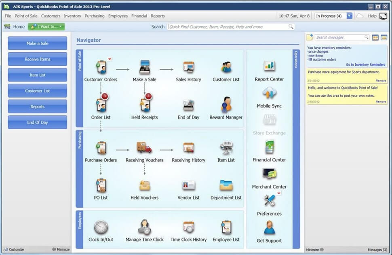
Task: Remove the Sports department equipment note
Action: pos(381,81)
